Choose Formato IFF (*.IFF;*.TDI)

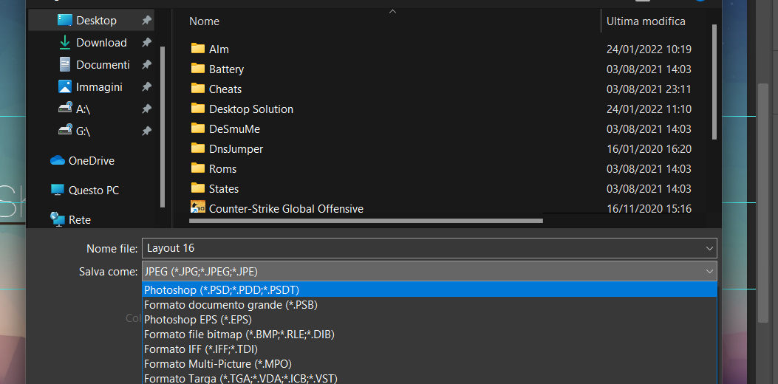pos(429,349)
